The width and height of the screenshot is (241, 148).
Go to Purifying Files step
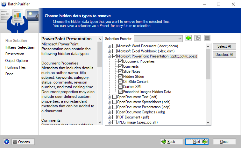tap(16, 67)
